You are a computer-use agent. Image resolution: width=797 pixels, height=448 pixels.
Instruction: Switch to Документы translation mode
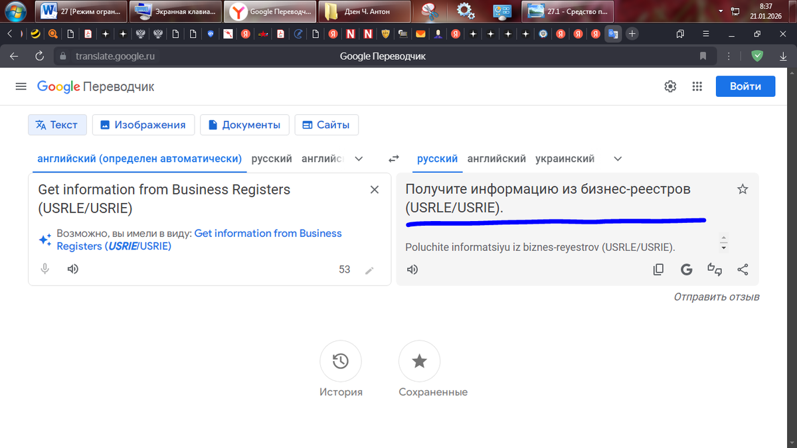pos(244,125)
